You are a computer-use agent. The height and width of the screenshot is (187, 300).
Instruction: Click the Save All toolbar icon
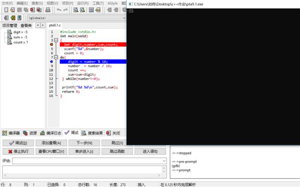(x=26, y=10)
